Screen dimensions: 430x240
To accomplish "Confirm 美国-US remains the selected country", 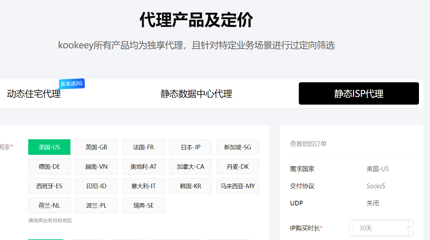I will [49, 147].
